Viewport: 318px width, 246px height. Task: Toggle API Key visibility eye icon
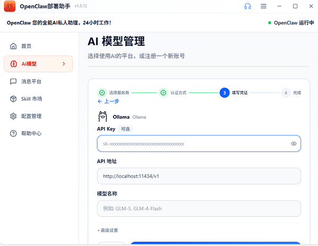tap(294, 143)
